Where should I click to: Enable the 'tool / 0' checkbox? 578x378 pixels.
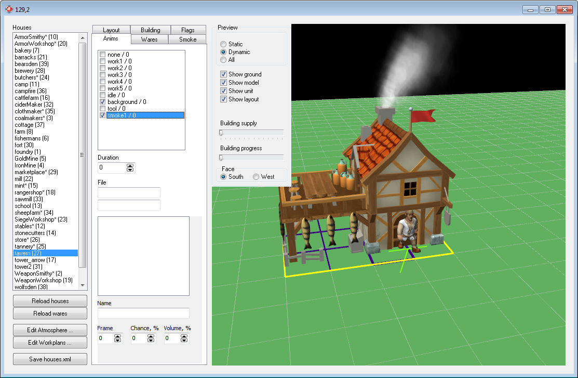click(102, 109)
